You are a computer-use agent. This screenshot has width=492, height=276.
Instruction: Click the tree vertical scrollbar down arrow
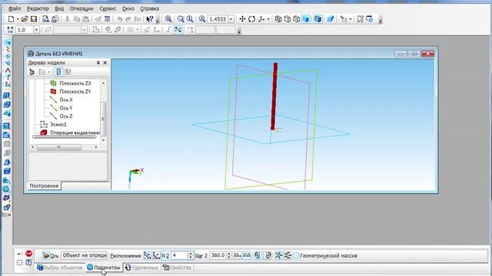[103, 140]
